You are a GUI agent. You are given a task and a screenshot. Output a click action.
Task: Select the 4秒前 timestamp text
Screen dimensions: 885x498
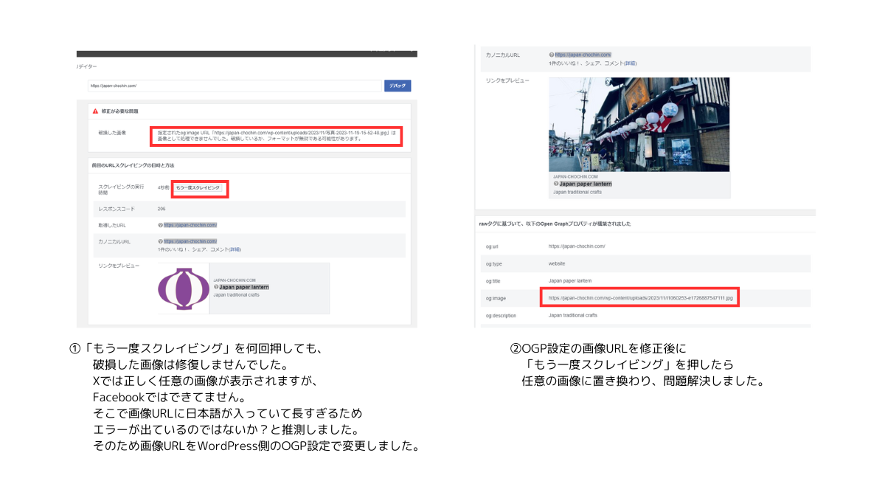click(x=163, y=188)
